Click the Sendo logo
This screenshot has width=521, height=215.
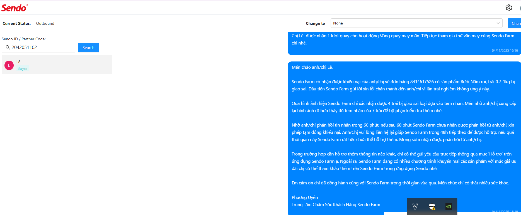(14, 8)
